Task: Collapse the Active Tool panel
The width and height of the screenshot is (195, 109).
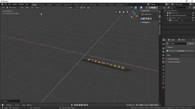Action: [141, 11]
